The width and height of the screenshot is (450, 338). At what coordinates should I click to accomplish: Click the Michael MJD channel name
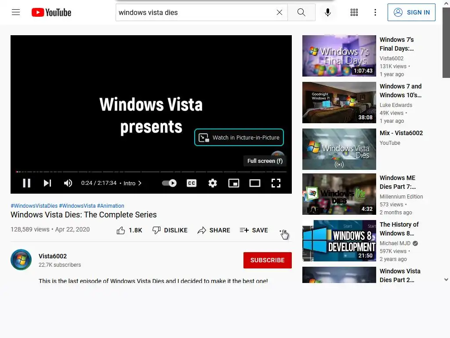pos(395,243)
